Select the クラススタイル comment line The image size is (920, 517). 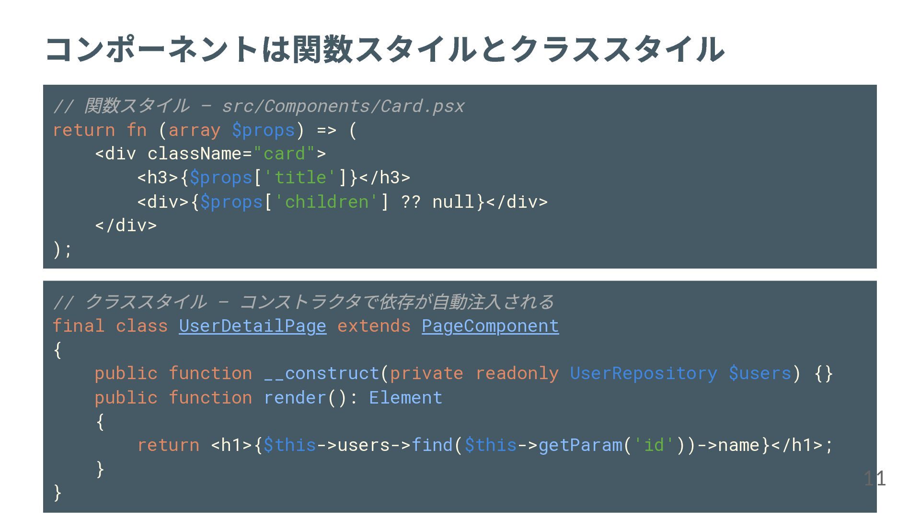point(303,302)
